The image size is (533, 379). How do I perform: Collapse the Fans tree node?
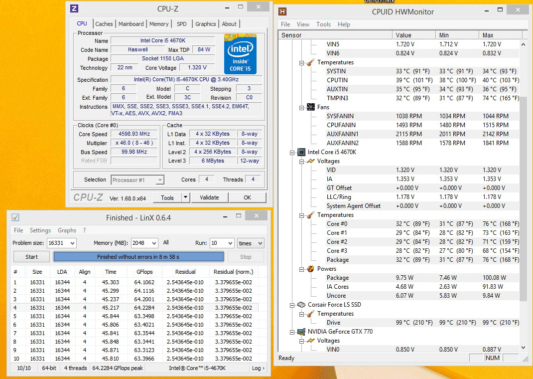[x=302, y=107]
